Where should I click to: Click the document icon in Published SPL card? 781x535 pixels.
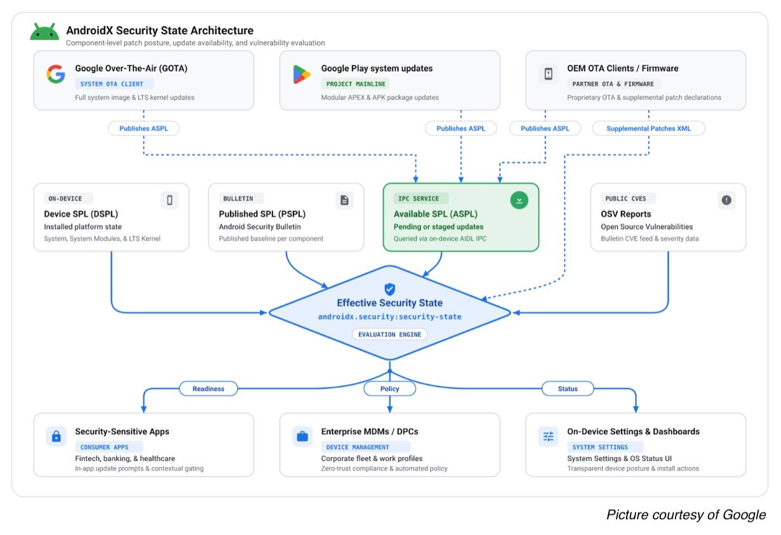pyautogui.click(x=344, y=200)
